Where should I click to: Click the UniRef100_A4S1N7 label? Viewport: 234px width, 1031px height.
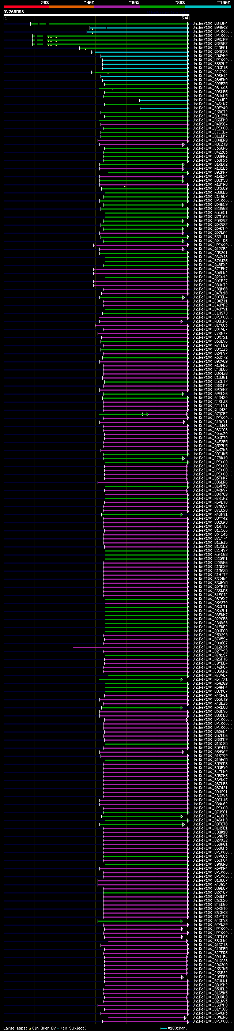[210, 104]
